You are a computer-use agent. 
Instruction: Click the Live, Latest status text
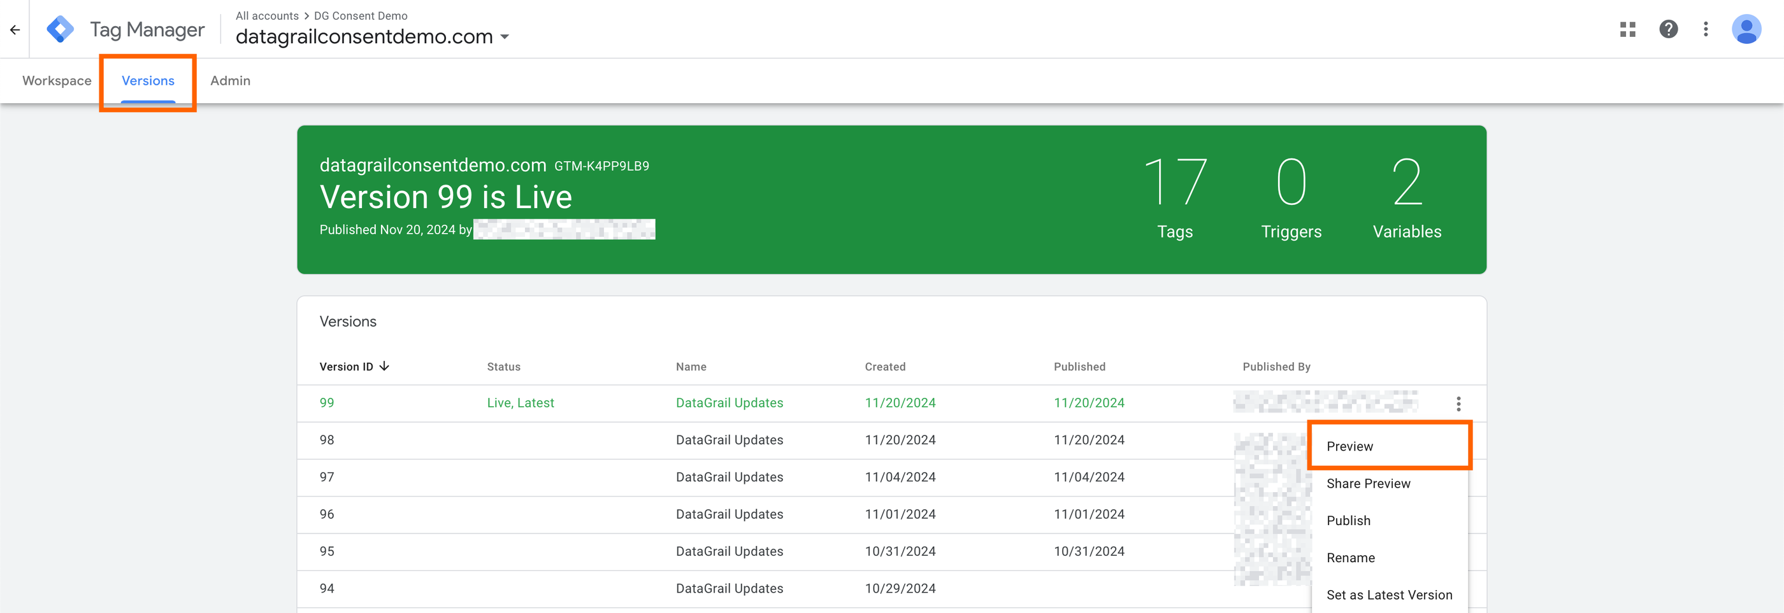[x=520, y=403]
